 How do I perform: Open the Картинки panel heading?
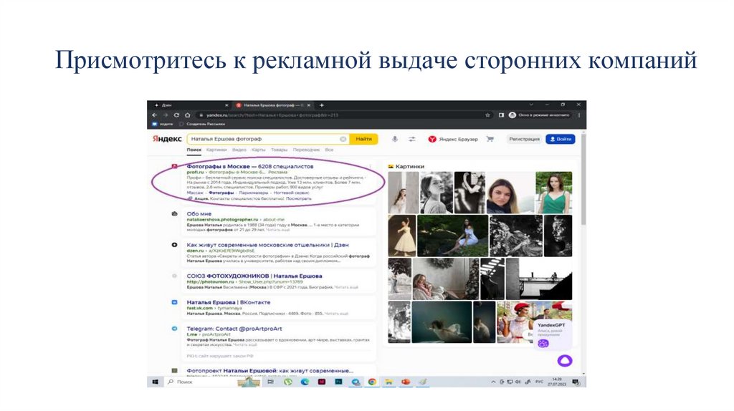pos(406,166)
